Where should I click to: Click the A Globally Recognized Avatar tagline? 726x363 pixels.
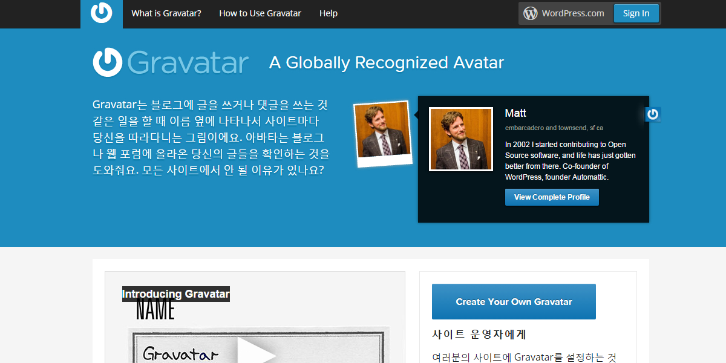(386, 62)
